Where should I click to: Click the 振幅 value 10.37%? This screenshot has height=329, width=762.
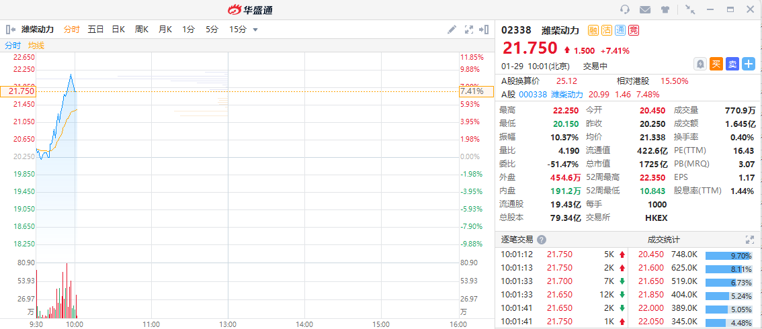tap(564, 138)
